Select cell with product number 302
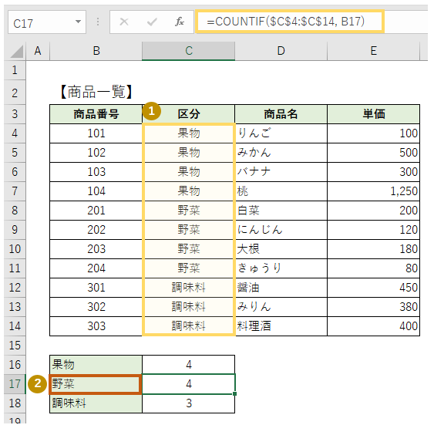 click(96, 307)
